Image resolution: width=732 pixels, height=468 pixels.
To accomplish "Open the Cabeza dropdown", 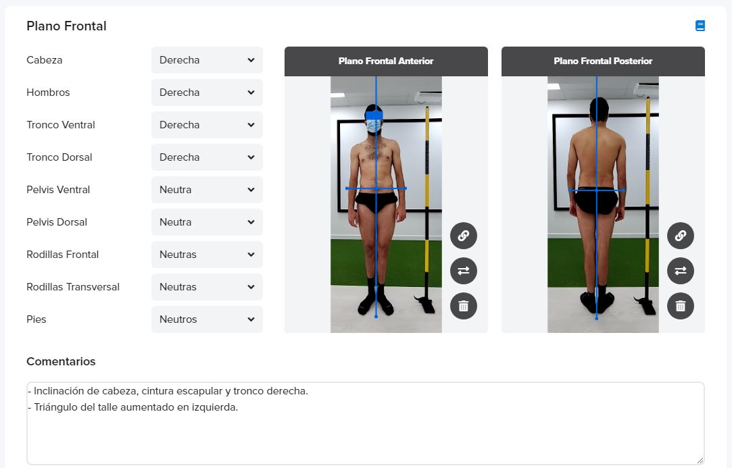I will [207, 60].
